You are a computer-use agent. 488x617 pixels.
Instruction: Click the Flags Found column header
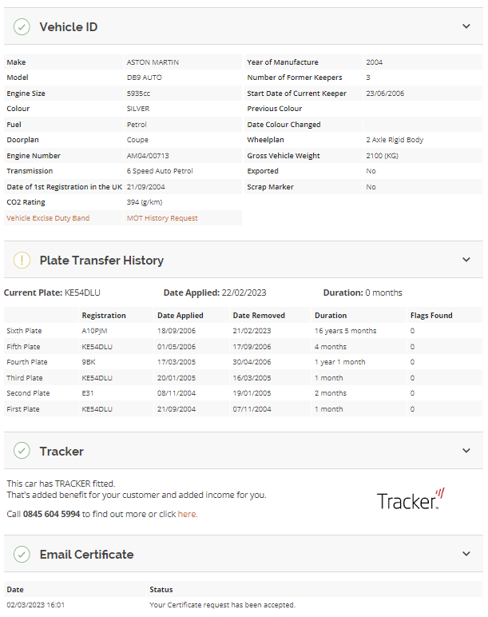(x=431, y=315)
